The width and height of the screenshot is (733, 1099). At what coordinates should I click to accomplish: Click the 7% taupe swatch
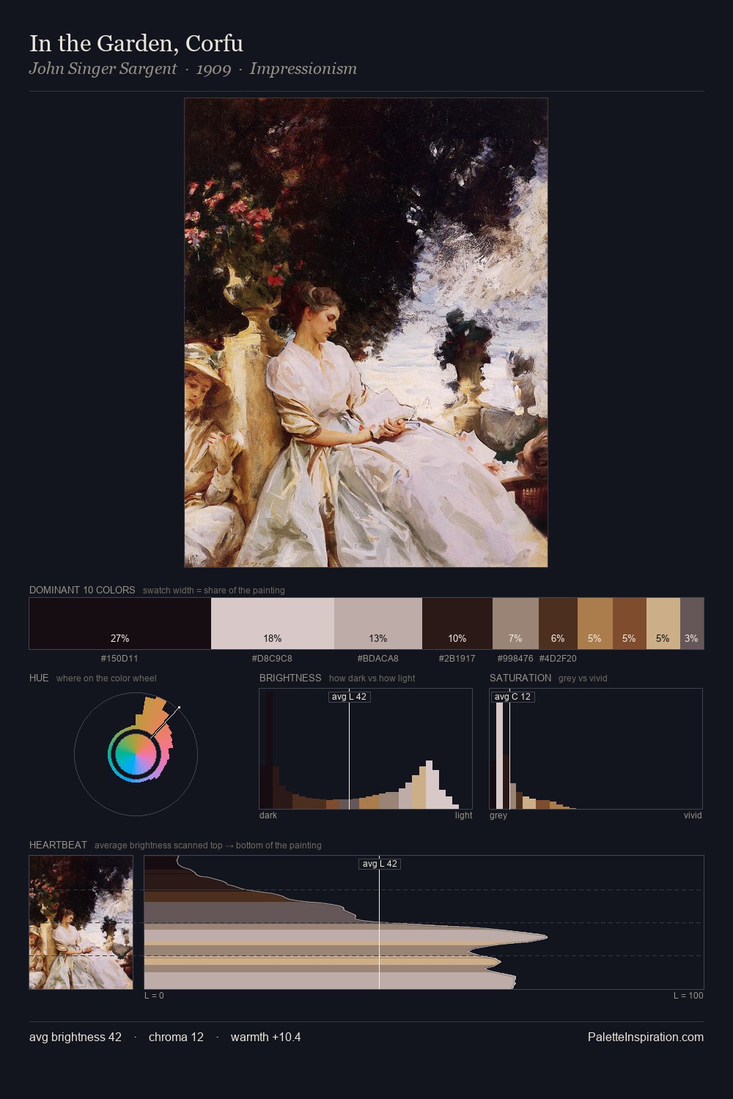coord(515,623)
